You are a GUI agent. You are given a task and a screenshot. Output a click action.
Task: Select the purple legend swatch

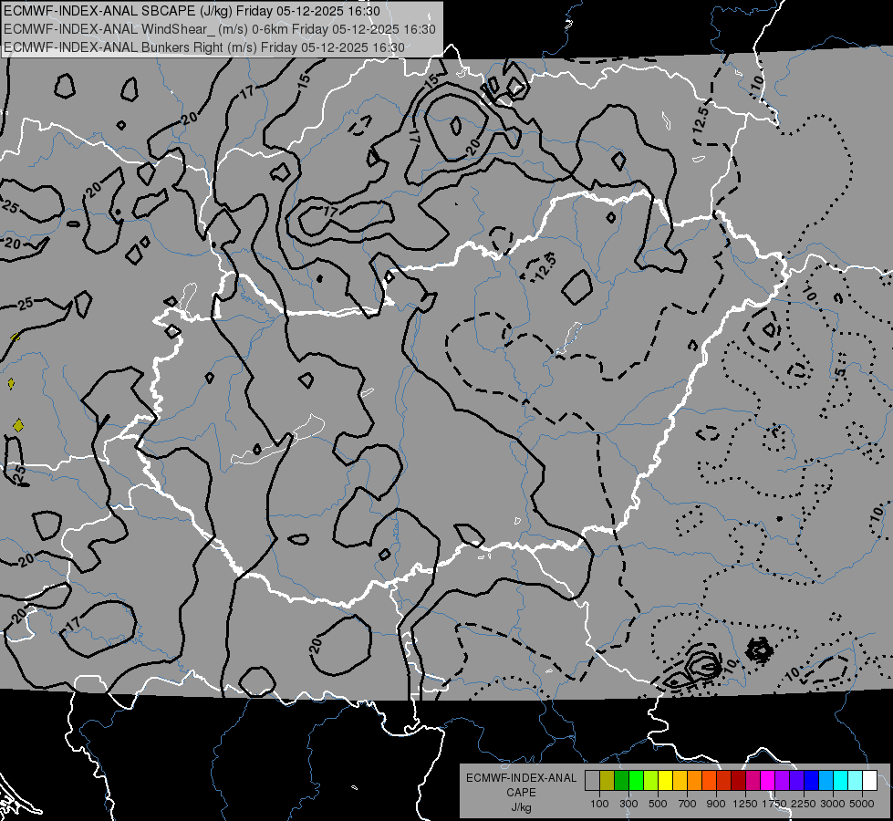(x=783, y=781)
